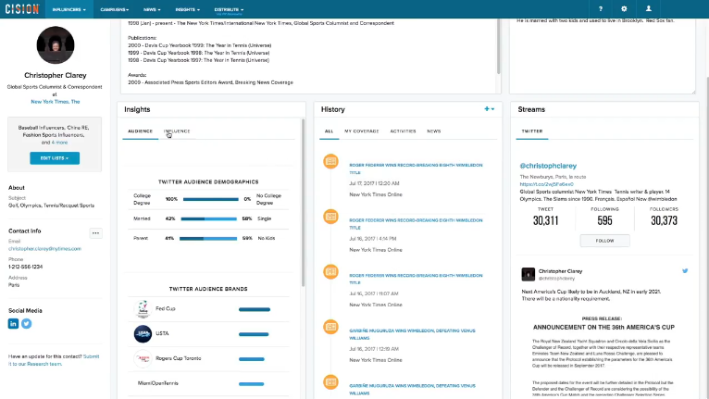
Task: Click the three-dots contact info options button
Action: 95,233
